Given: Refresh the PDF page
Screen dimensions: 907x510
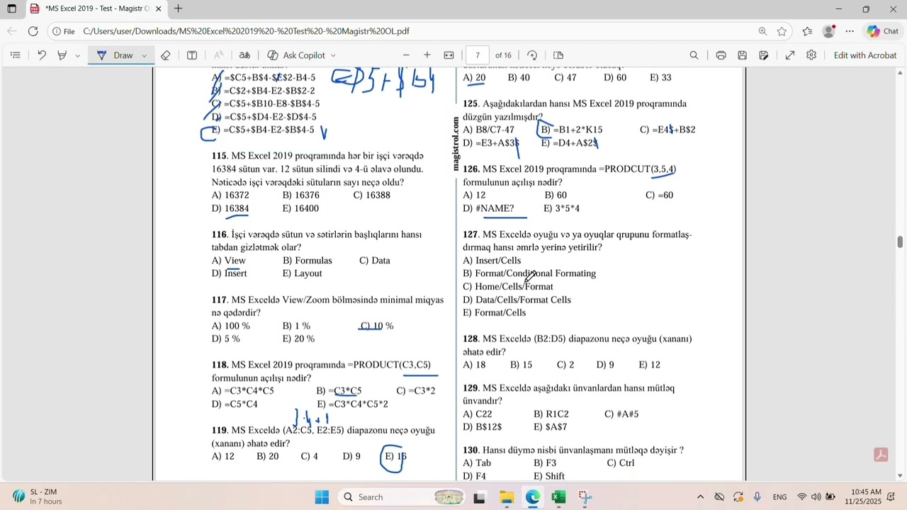Looking at the screenshot, I should [33, 31].
